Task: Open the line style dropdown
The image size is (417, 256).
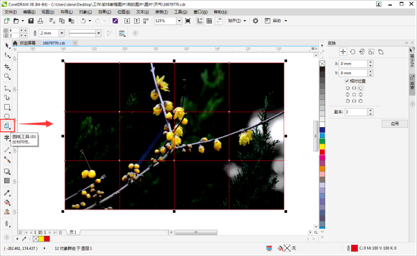Action: [99, 33]
